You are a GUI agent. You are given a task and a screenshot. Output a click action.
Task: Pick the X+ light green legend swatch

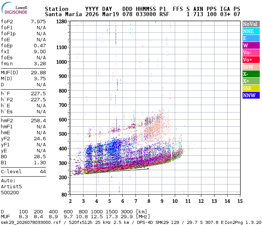click(x=250, y=81)
